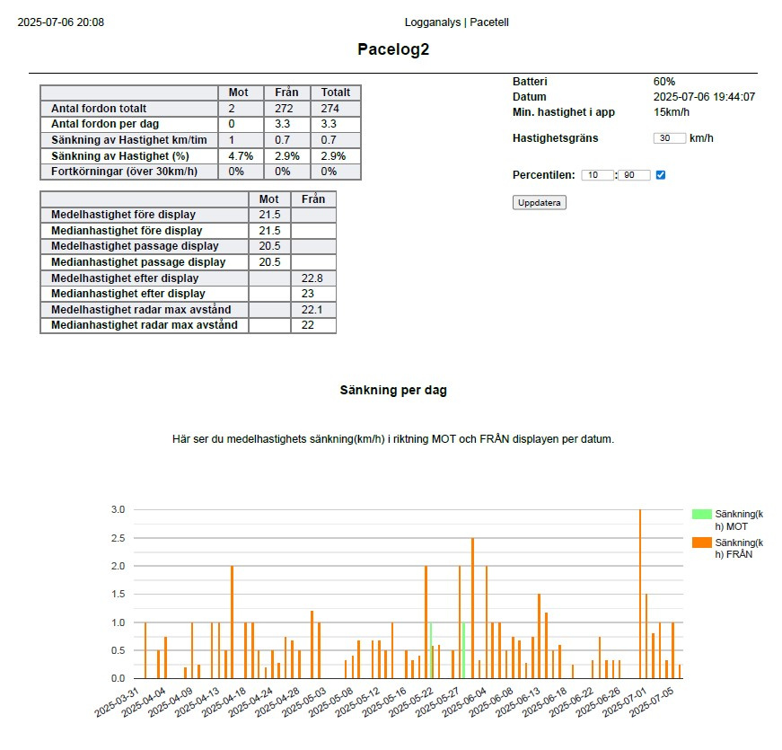Click the 'Sänkning av Hastighet km/tim' row label
The image size is (782, 750).
point(128,140)
